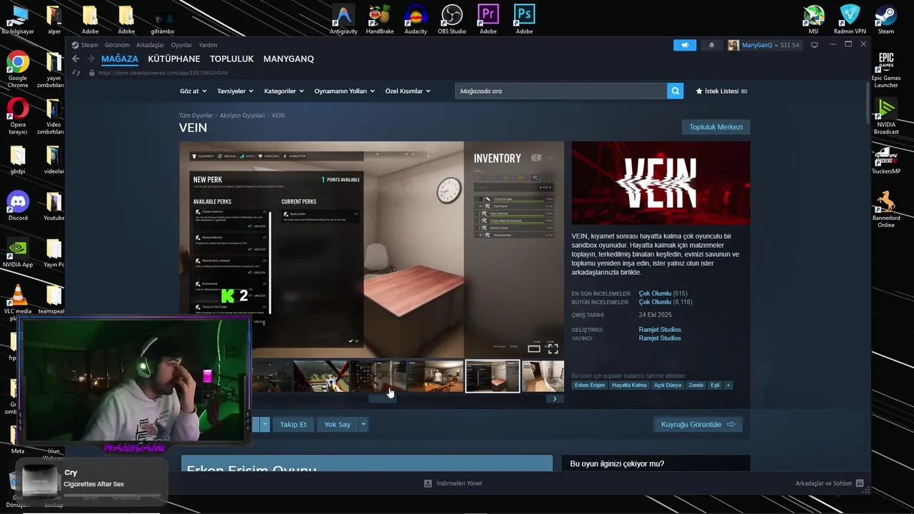914x514 pixels.
Task: Click Takip Et button
Action: 293,424
